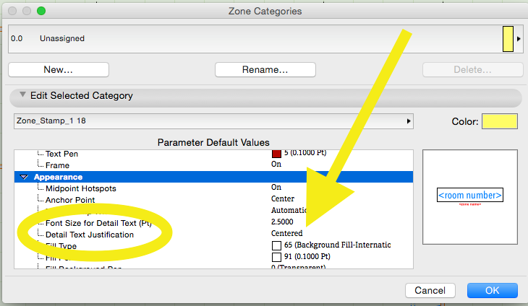Screen dimensions: 528x306
Task: Collapse the Appearance parameter group
Action: coord(25,177)
